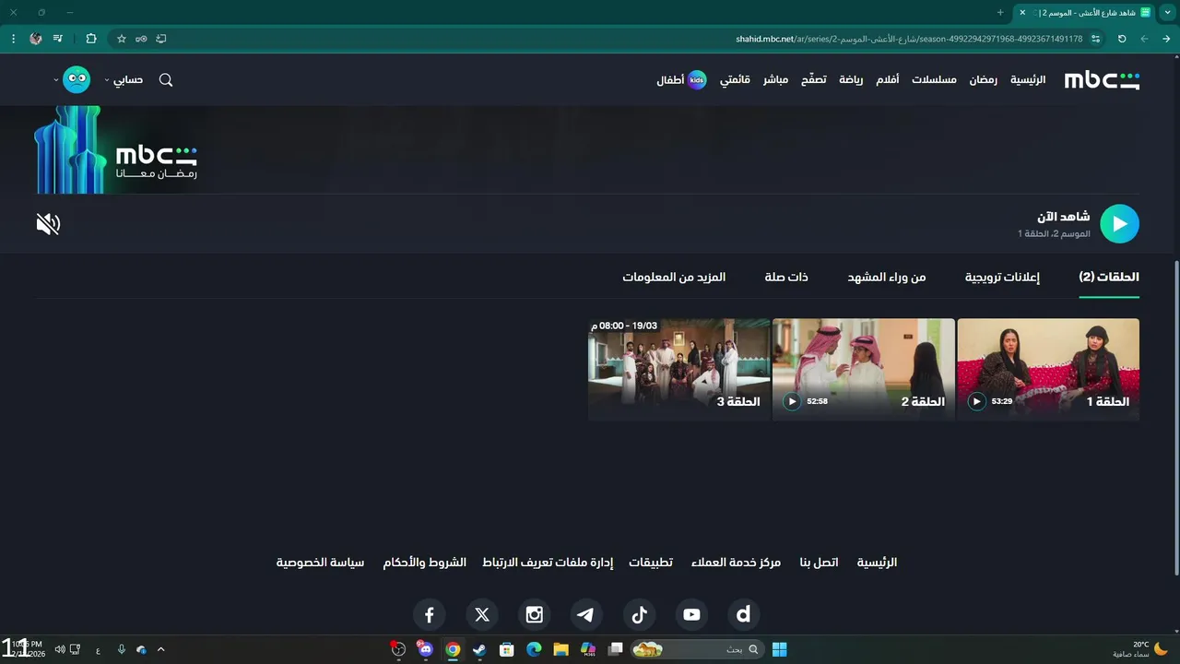
Task: Open the X (Twitter) social icon
Action: pyautogui.click(x=482, y=614)
